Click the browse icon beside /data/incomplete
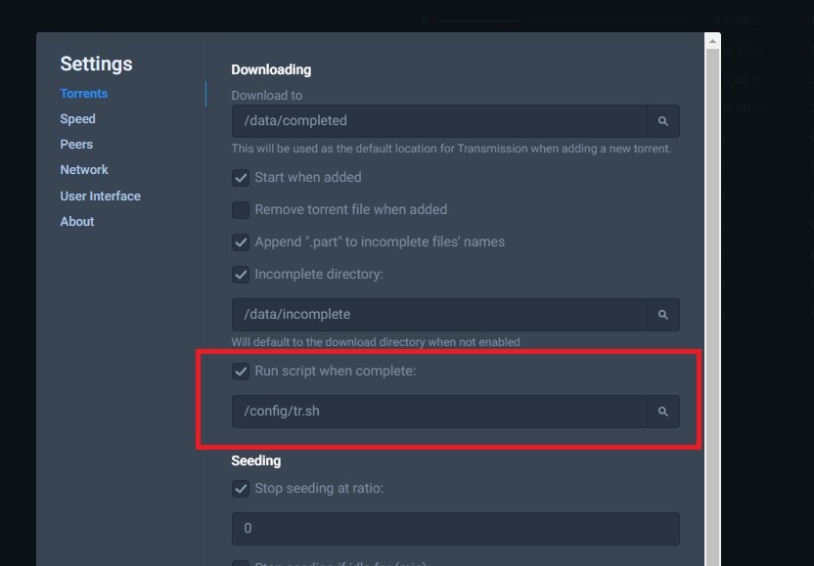Screen dimensions: 814x566 point(663,315)
